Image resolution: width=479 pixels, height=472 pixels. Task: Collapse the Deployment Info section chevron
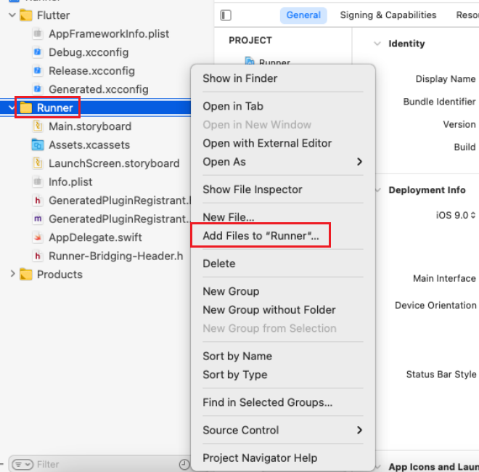[378, 190]
